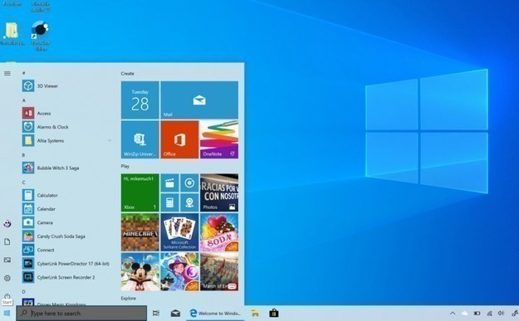Open the WinZip Universal tile
Viewport: 519px width, 321px height.
pyautogui.click(x=140, y=139)
